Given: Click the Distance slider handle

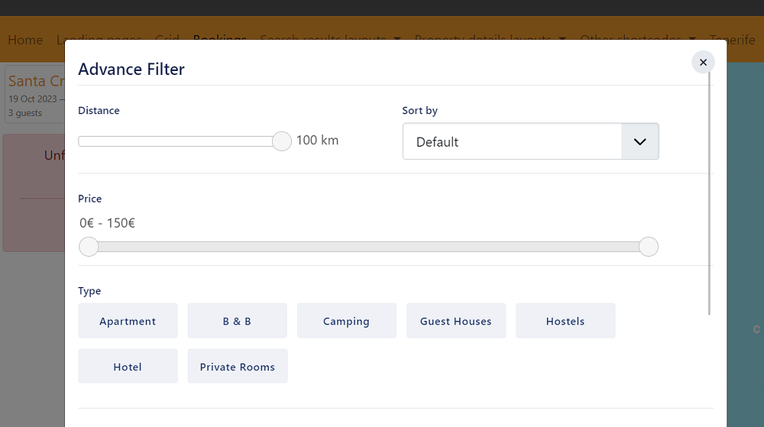Looking at the screenshot, I should (x=282, y=141).
